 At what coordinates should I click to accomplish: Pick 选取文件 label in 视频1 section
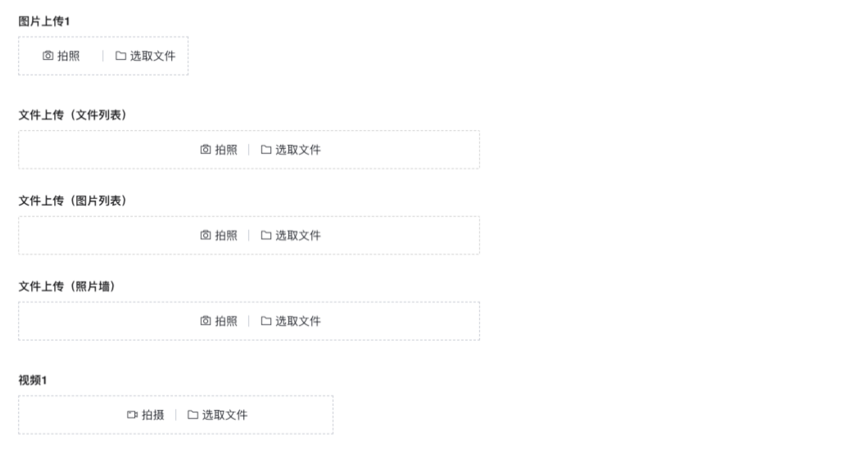(225, 415)
